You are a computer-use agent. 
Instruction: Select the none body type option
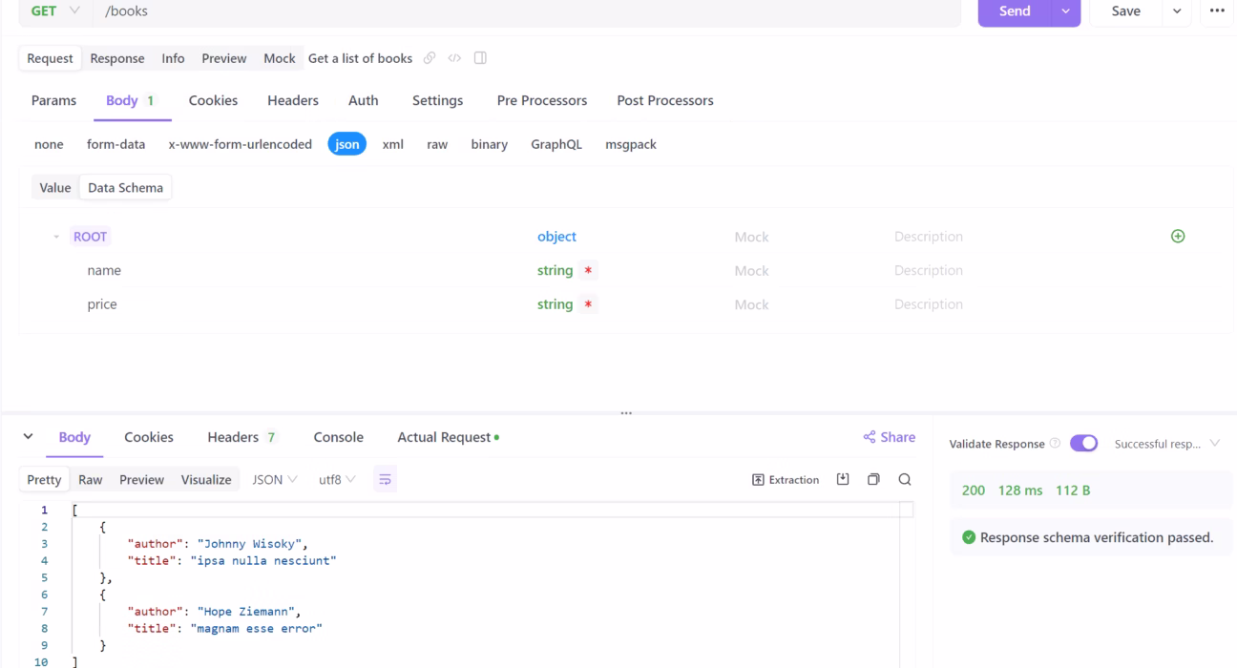[x=49, y=144]
